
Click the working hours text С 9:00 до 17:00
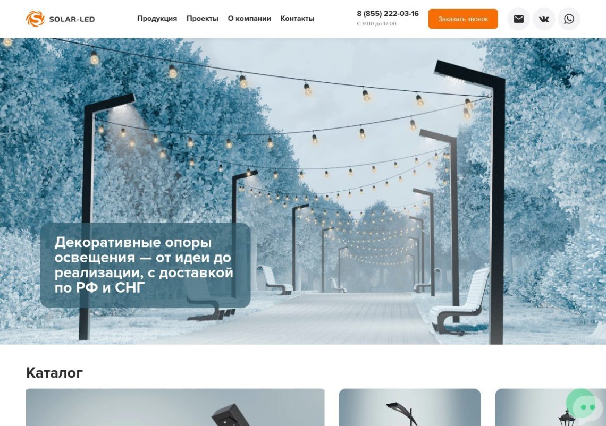pyautogui.click(x=376, y=24)
